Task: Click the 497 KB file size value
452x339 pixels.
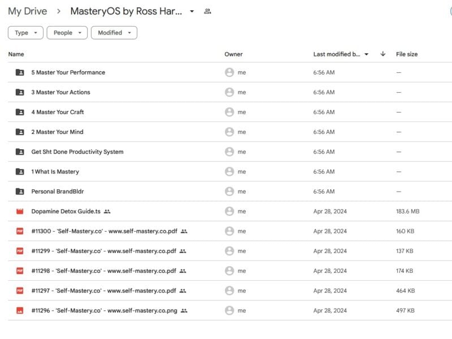Action: point(405,310)
